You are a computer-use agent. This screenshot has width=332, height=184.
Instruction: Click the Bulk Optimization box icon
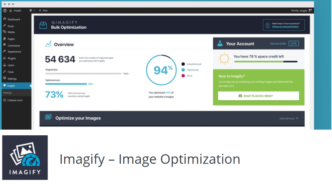[x=43, y=25]
